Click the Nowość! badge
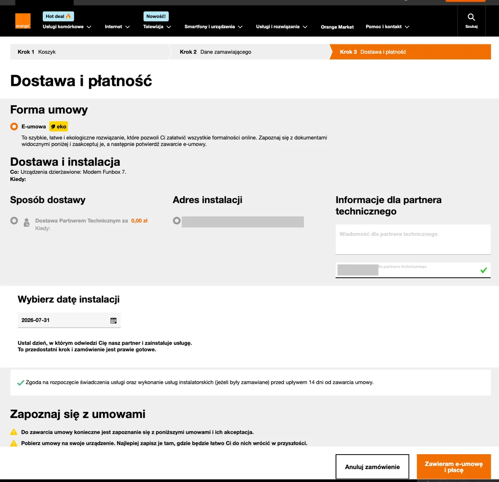Screen dimensions: 499x482 [156, 16]
